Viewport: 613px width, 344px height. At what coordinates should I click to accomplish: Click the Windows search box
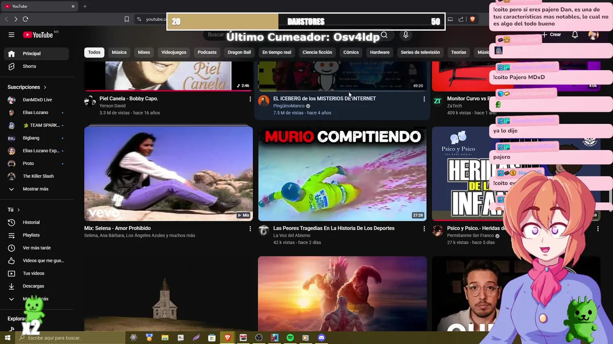point(69,338)
